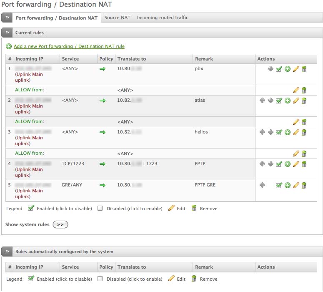
Task: Click the Remark column header
Action: pos(204,59)
